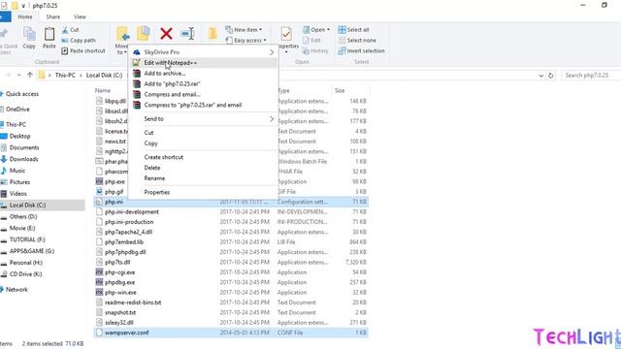Choose Create shortcut in context menu
Image resolution: width=621 pixels, height=349 pixels.
click(204, 157)
